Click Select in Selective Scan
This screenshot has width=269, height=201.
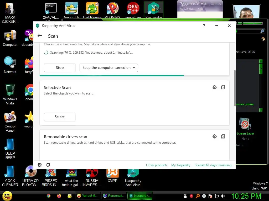pyautogui.click(x=60, y=117)
